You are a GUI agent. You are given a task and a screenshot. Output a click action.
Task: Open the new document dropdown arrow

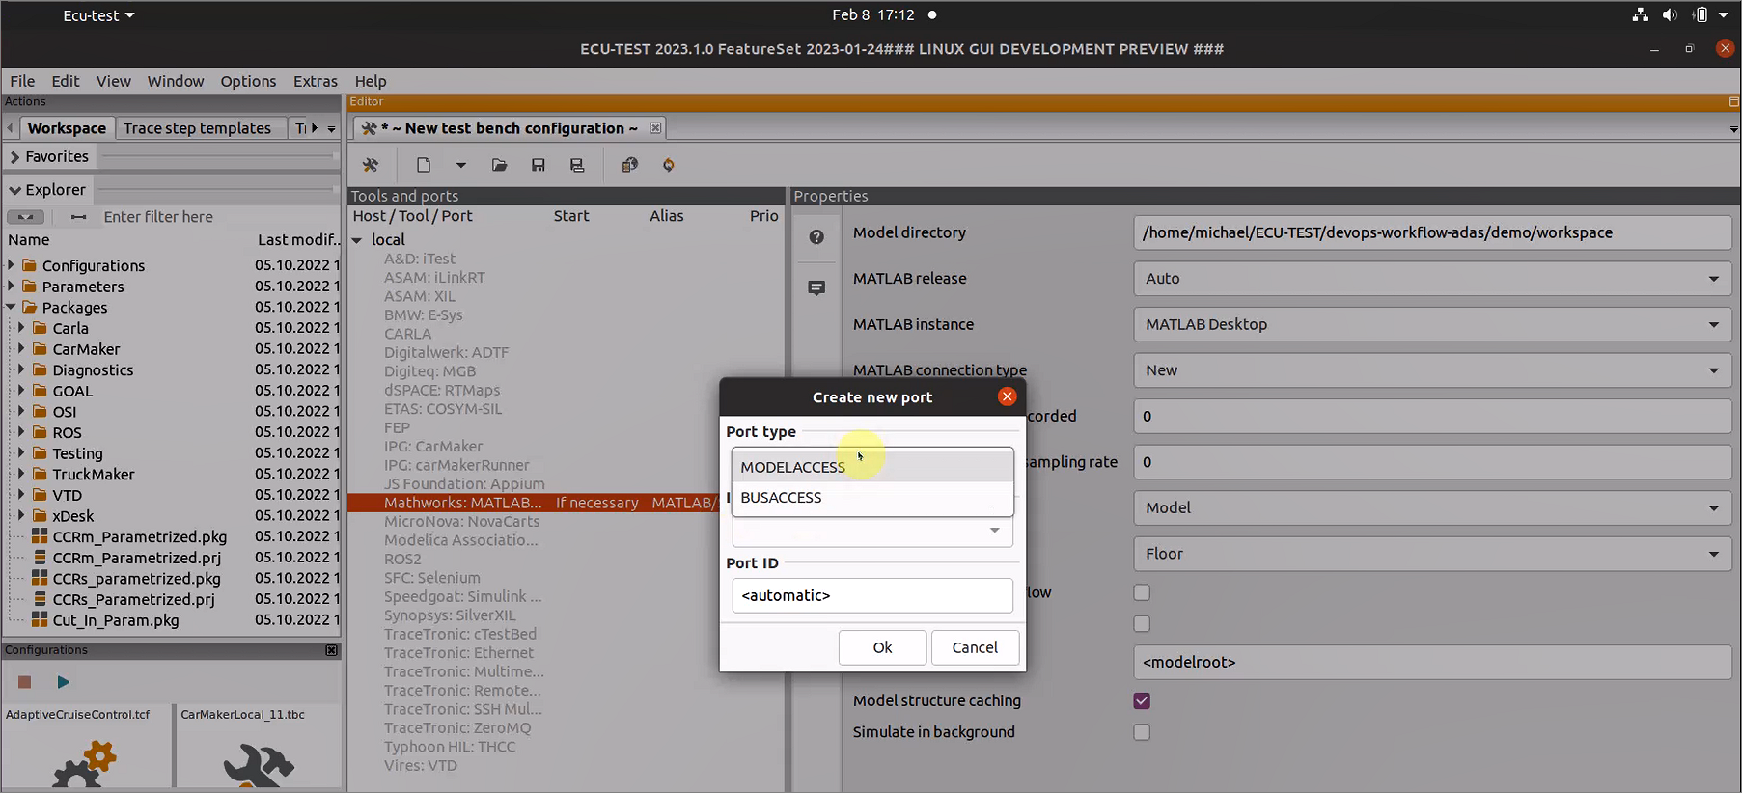[x=461, y=165]
